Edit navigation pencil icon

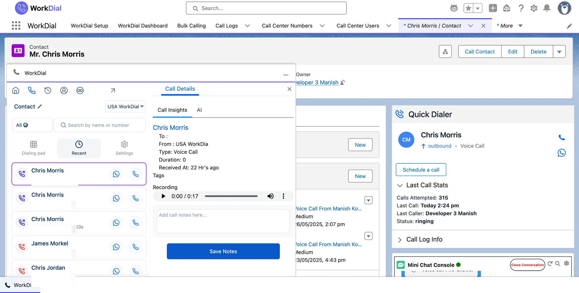coord(569,26)
